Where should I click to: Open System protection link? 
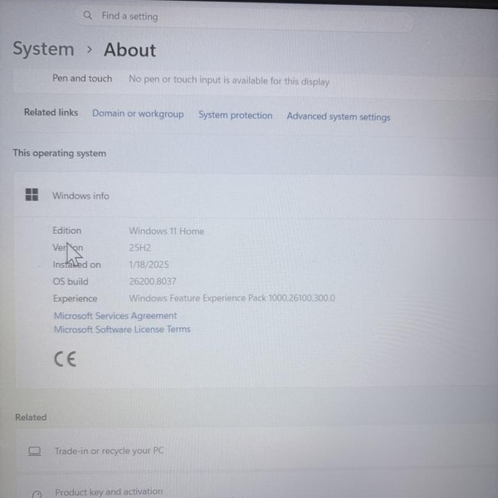(x=236, y=115)
